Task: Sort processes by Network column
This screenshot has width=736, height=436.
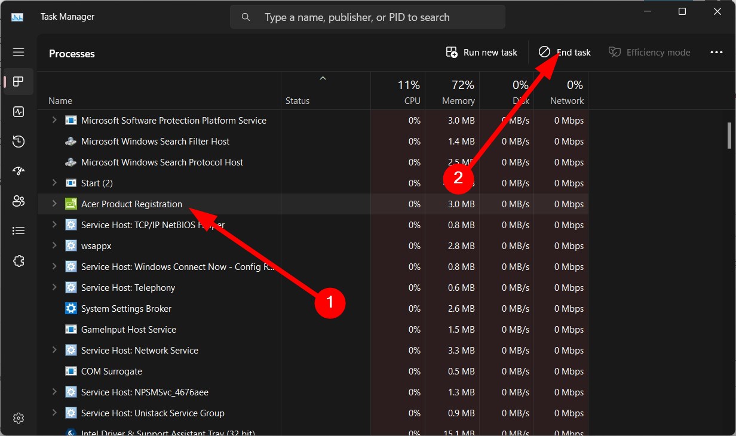Action: [x=561, y=91]
